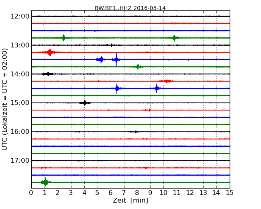Click the 0 minute tick label
261x209 pixels.
click(x=31, y=193)
